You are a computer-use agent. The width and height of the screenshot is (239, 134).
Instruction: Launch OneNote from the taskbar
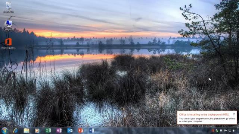click(59, 131)
